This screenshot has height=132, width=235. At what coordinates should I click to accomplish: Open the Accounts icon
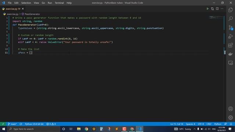click(x=231, y=109)
